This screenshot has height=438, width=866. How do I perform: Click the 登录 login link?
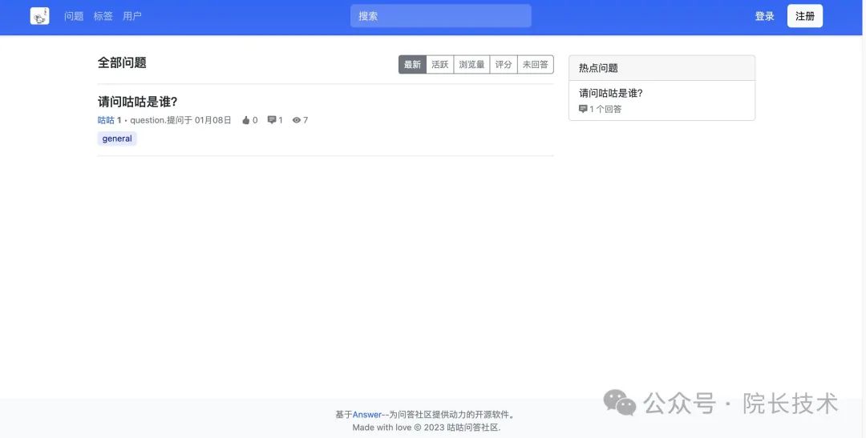(764, 16)
